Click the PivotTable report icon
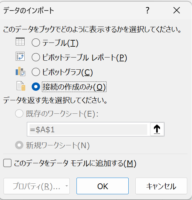Viewport: 192px width, 200px height. (x=20, y=56)
